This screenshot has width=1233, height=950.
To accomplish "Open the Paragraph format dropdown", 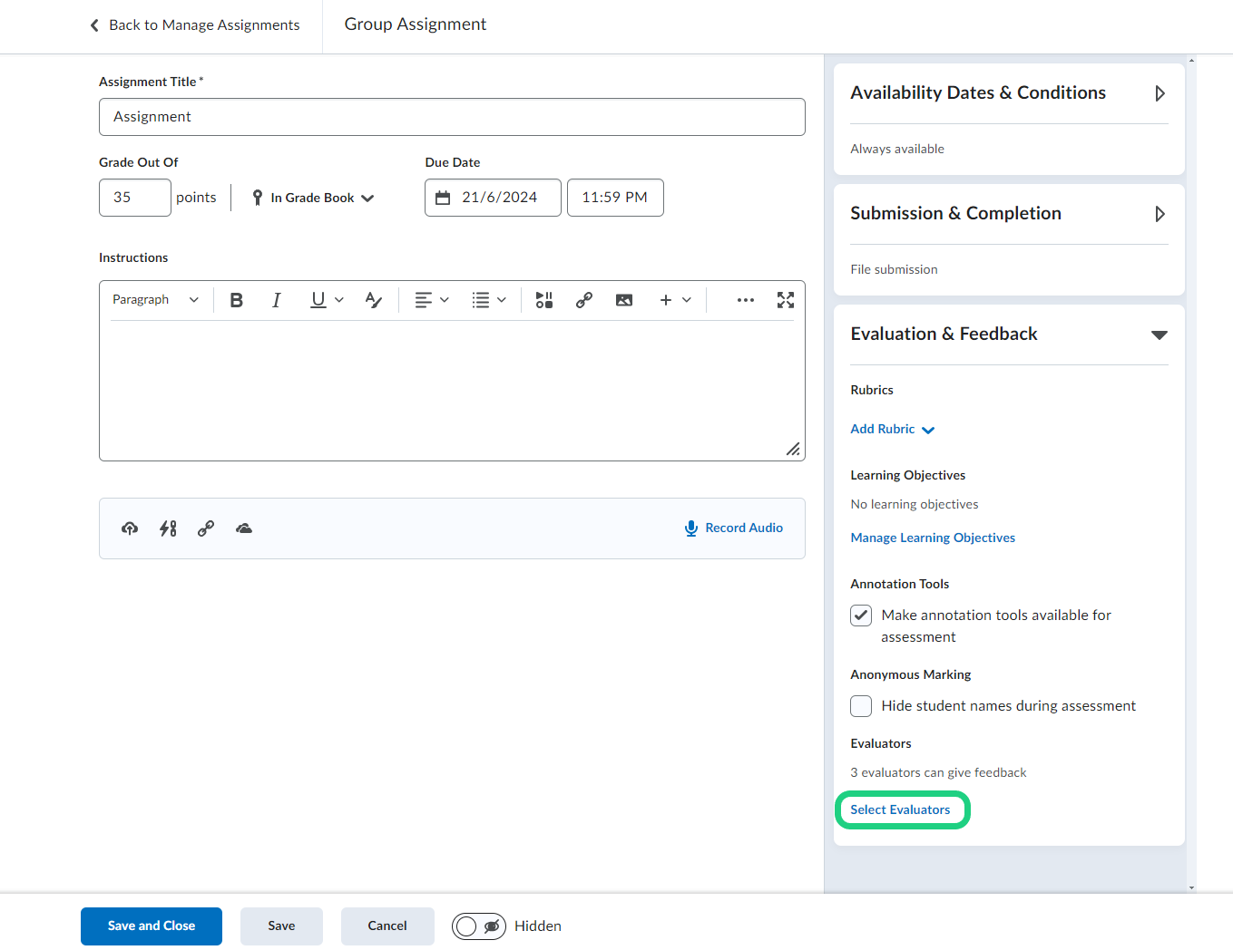I will 155,300.
